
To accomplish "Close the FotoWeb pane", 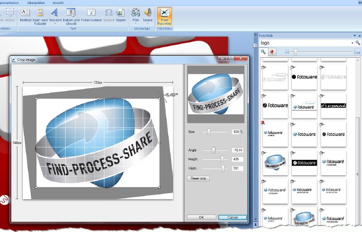I will point(359,35).
